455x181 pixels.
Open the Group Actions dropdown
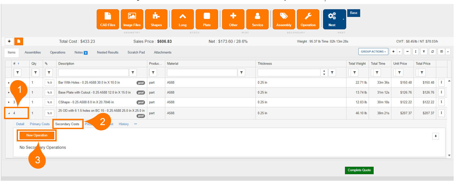[x=374, y=52]
